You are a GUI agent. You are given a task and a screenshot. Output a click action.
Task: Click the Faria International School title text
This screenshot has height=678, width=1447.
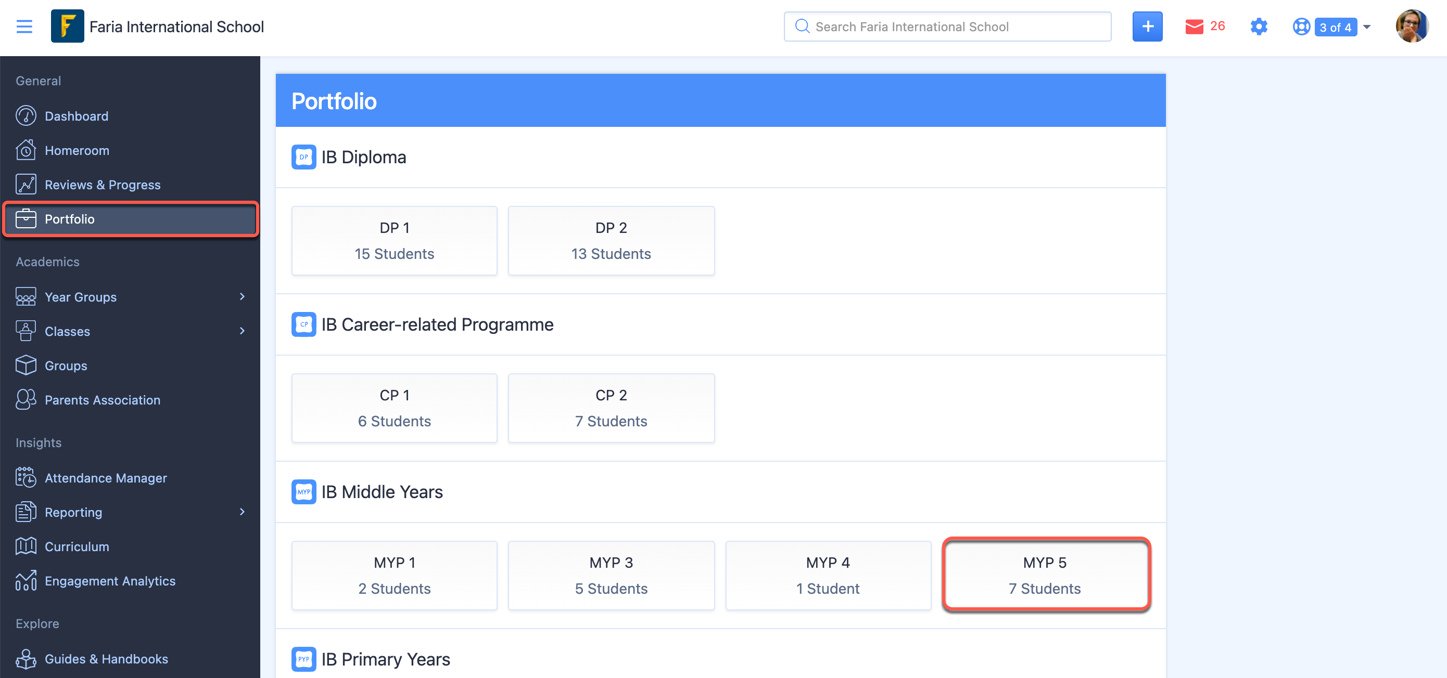[x=176, y=27]
